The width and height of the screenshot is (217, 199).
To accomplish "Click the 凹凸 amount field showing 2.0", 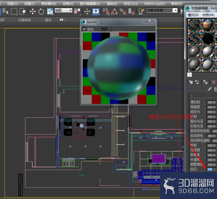I will [211, 169].
